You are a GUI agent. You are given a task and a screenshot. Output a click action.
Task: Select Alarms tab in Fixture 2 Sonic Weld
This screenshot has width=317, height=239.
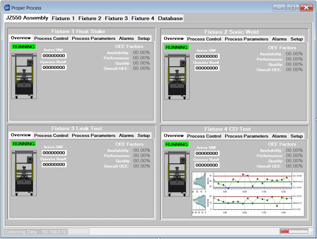pyautogui.click(x=279, y=39)
